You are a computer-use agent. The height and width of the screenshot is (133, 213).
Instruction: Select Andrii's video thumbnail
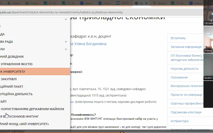click(x=208, y=67)
